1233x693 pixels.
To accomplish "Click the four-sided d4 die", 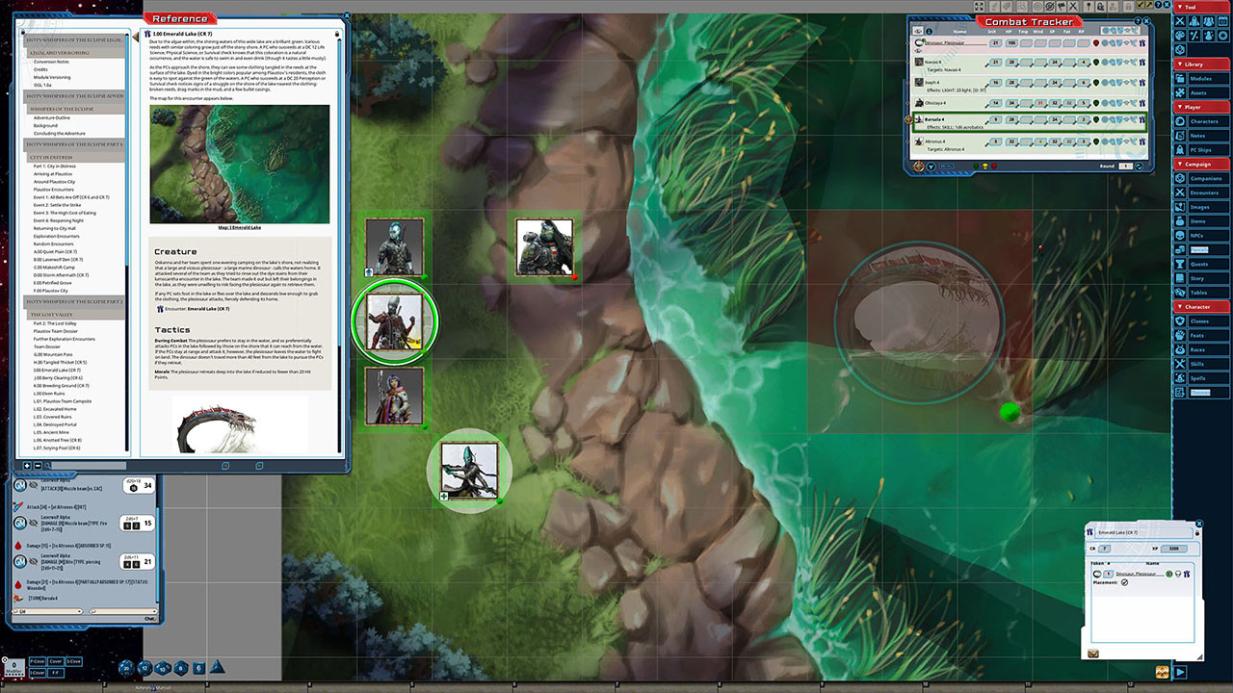I will (x=217, y=667).
